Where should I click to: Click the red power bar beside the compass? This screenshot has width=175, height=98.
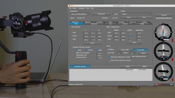(x=173, y=39)
